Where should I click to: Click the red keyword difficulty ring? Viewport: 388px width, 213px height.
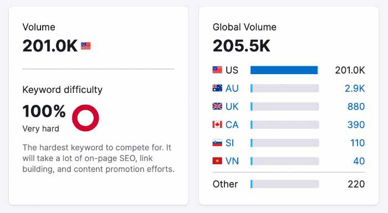[x=85, y=118]
